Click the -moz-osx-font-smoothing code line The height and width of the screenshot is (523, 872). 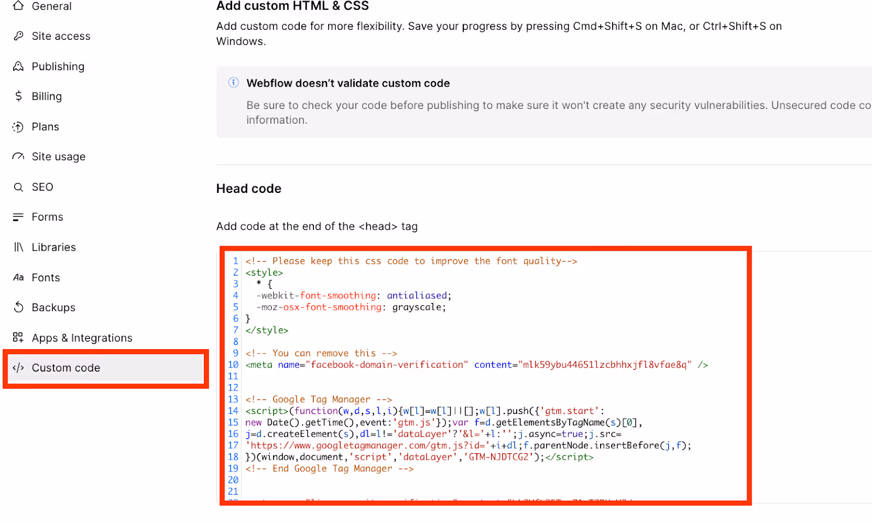[x=352, y=307]
